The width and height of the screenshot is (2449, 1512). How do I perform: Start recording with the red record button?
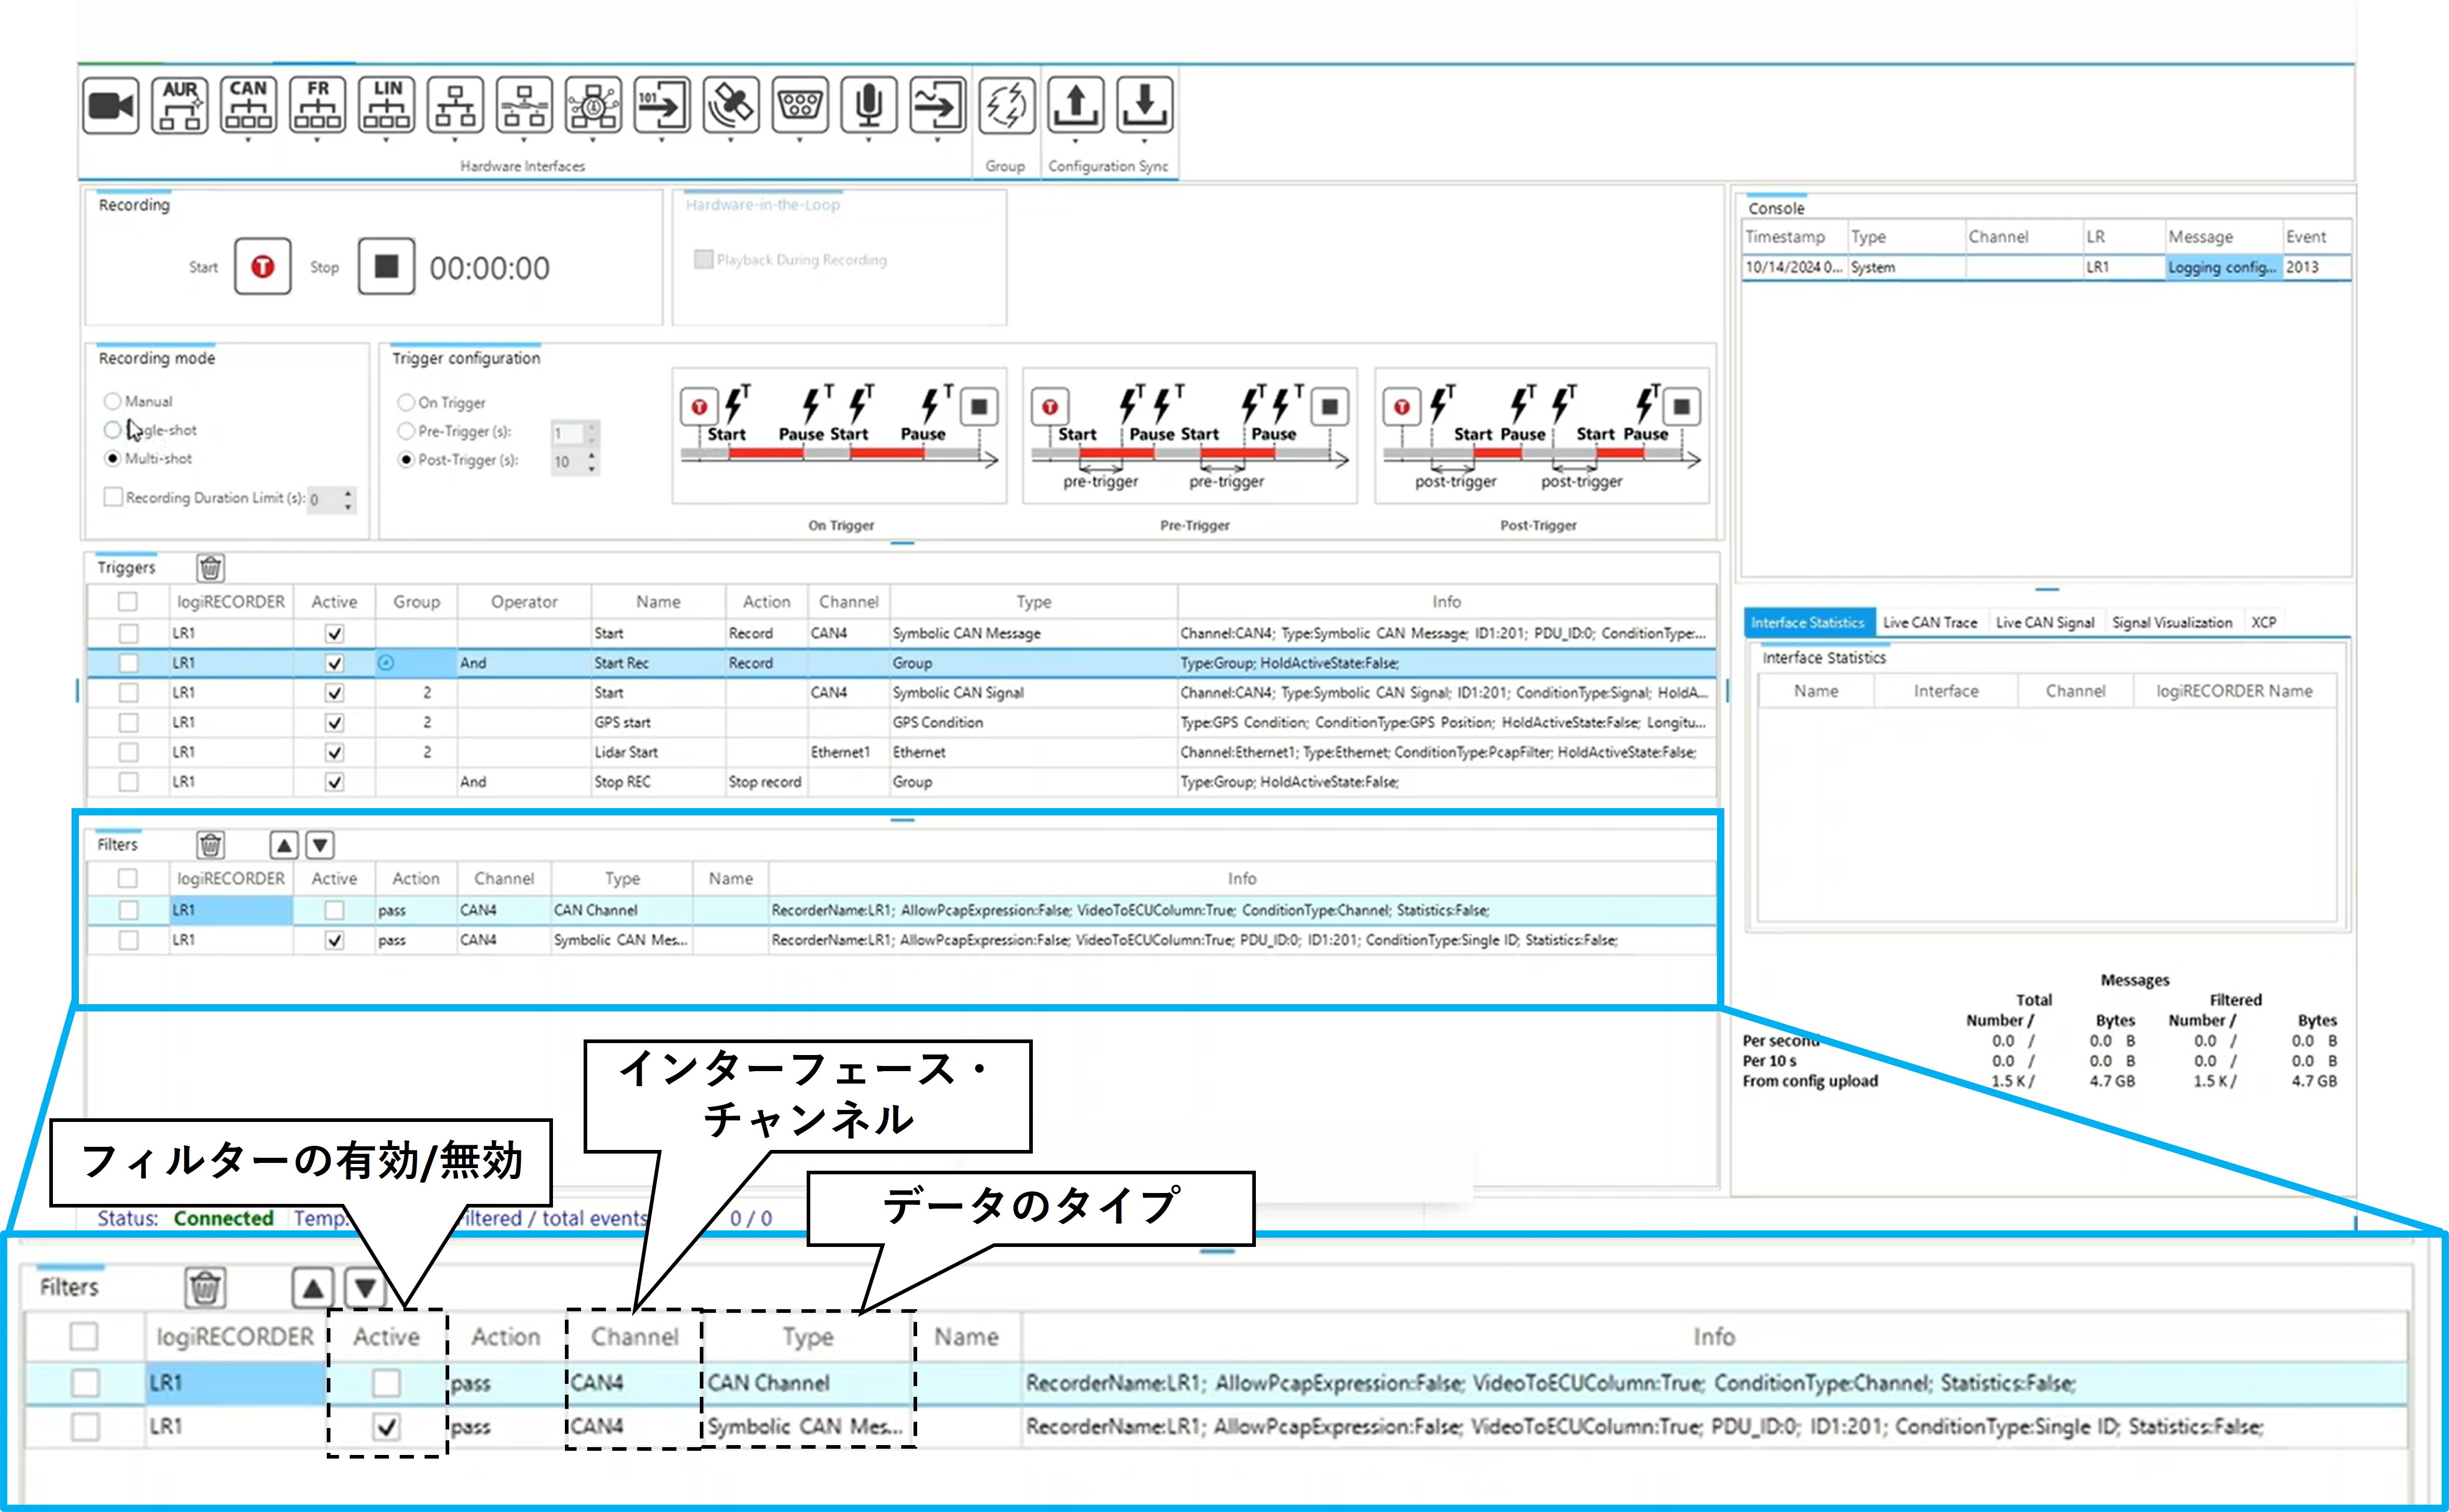[263, 266]
